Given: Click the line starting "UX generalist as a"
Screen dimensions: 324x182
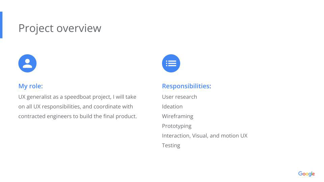Looking at the screenshot, I should pyautogui.click(x=77, y=97).
